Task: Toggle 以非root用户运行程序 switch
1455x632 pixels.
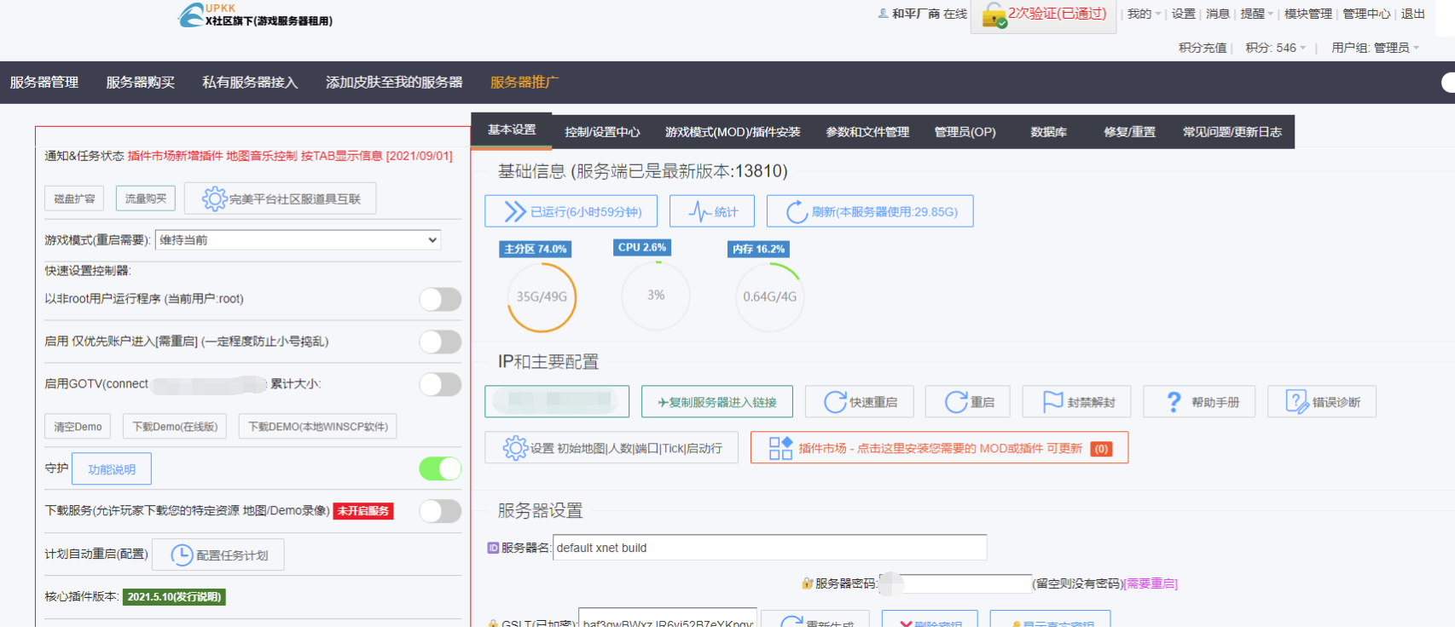Action: tap(440, 299)
